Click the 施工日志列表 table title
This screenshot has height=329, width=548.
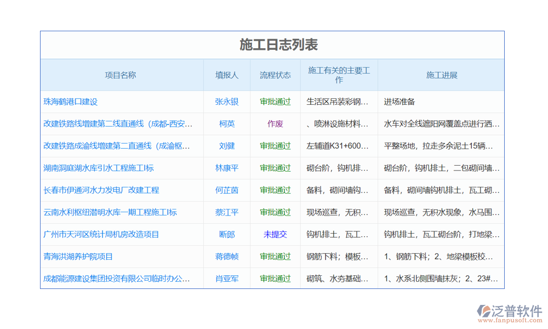(x=272, y=45)
